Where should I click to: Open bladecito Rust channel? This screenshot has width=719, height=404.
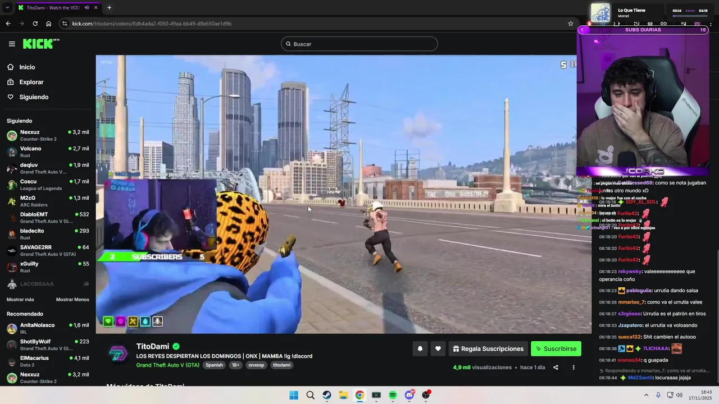48,234
